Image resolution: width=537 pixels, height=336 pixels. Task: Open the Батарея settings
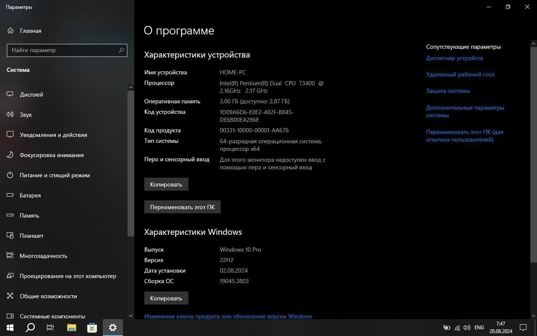point(64,195)
